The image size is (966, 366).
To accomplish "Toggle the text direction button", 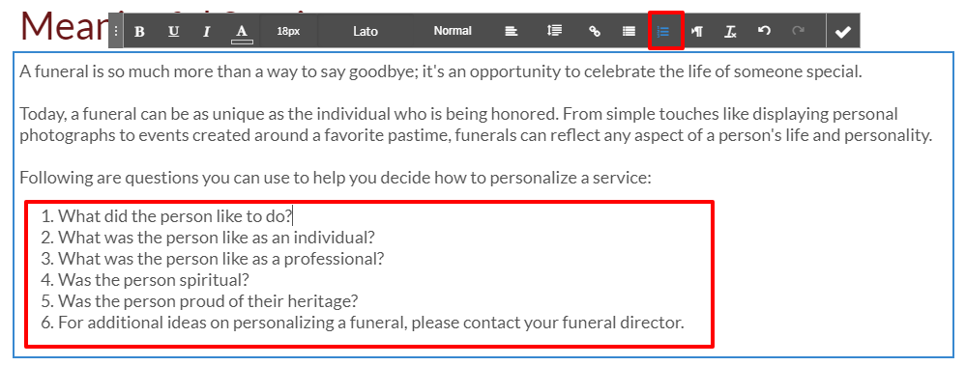I will click(x=697, y=31).
